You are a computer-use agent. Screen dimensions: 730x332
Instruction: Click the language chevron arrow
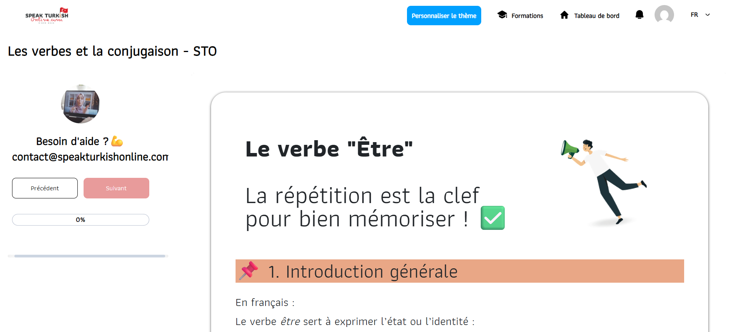click(708, 15)
